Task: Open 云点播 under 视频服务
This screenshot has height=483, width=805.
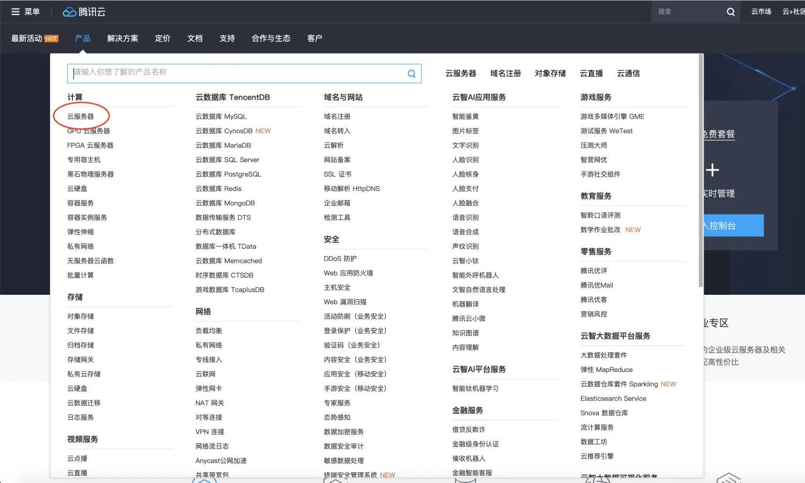Action: [77, 459]
